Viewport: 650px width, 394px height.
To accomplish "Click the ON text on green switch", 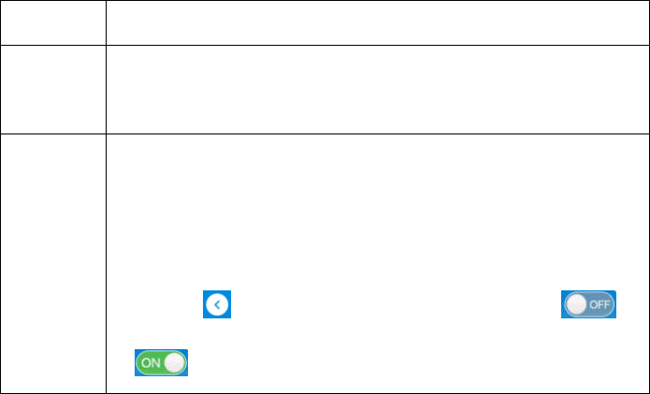I will 151,363.
